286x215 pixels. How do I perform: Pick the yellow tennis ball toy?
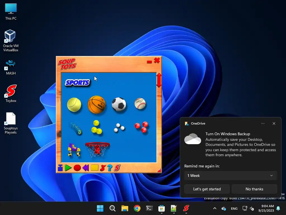pyautogui.click(x=74, y=105)
